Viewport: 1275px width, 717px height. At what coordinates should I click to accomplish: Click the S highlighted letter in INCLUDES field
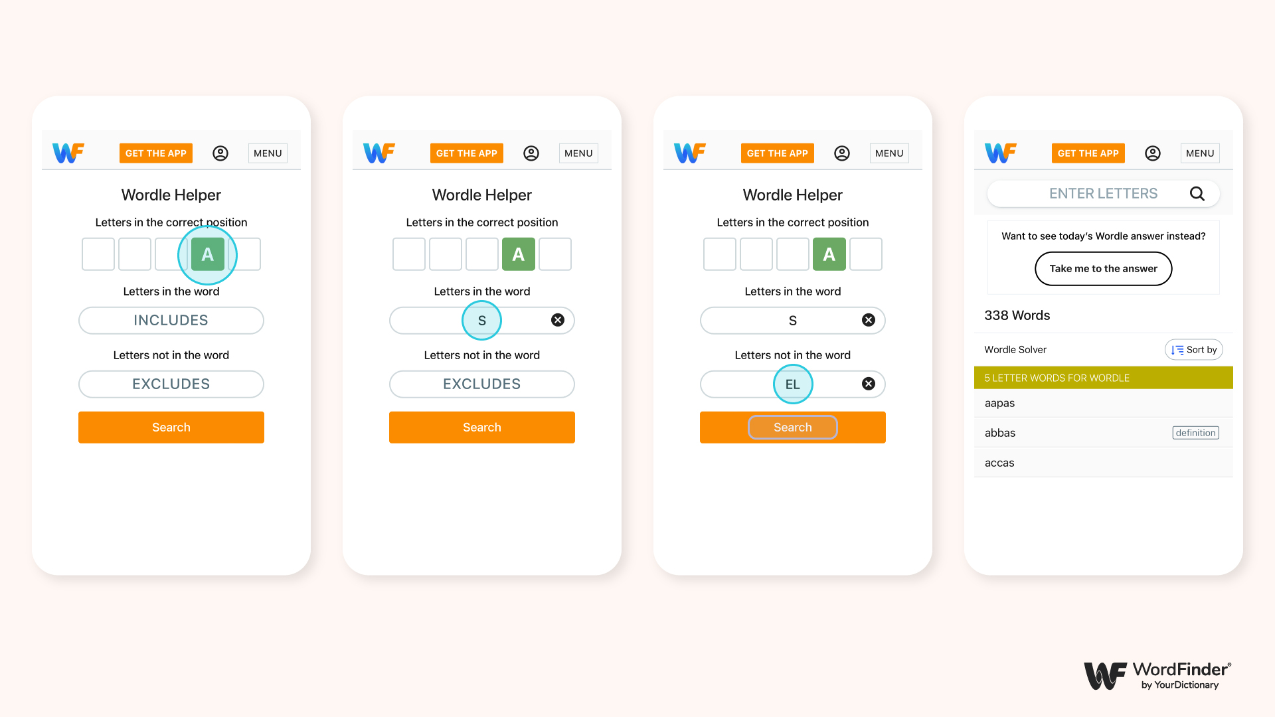coord(481,321)
